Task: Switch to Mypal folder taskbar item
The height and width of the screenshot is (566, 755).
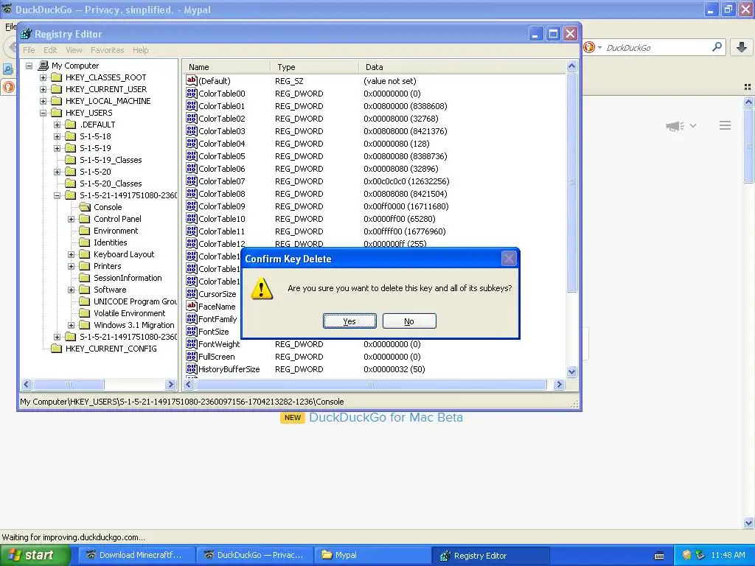Action: tap(372, 555)
